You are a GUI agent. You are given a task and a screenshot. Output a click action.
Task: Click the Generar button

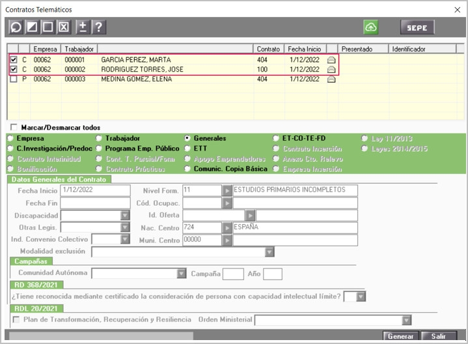click(x=401, y=336)
